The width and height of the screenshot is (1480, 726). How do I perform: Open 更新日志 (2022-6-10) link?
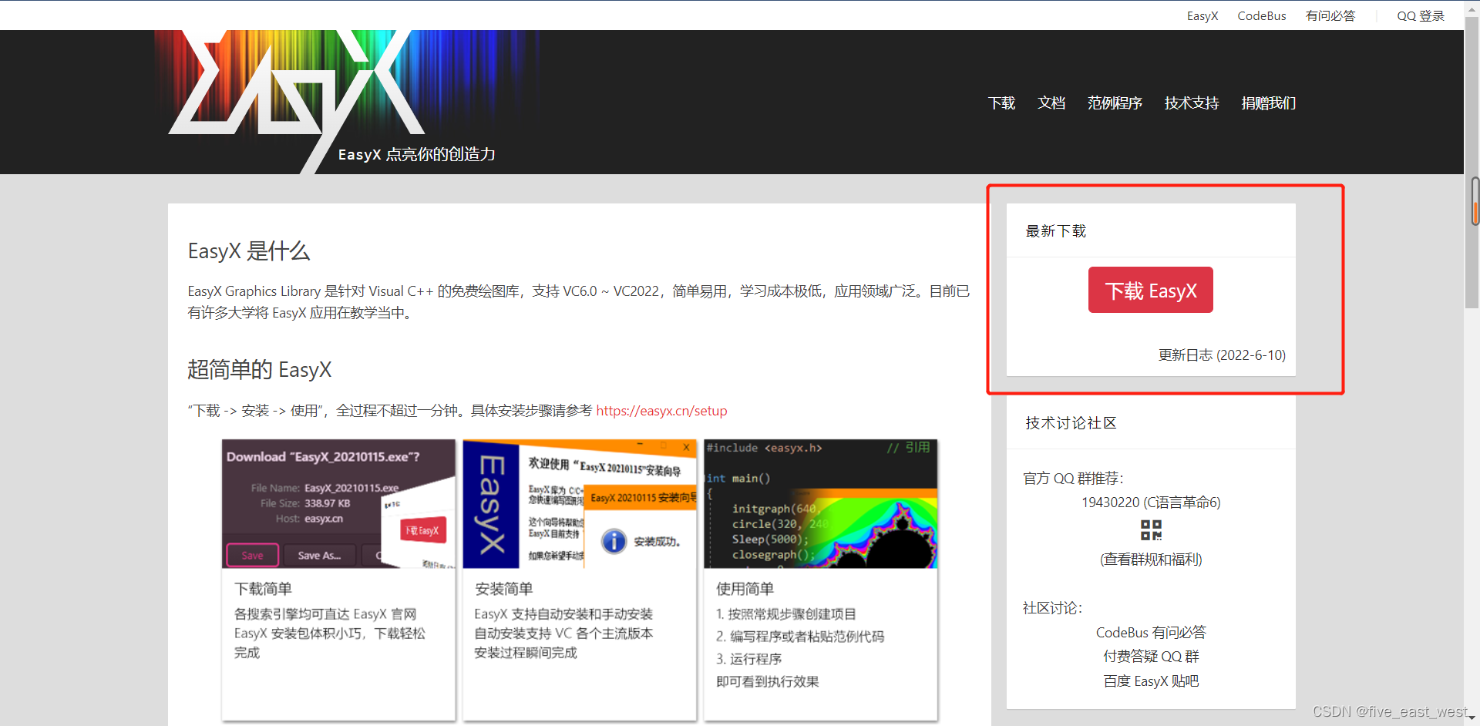1222,355
